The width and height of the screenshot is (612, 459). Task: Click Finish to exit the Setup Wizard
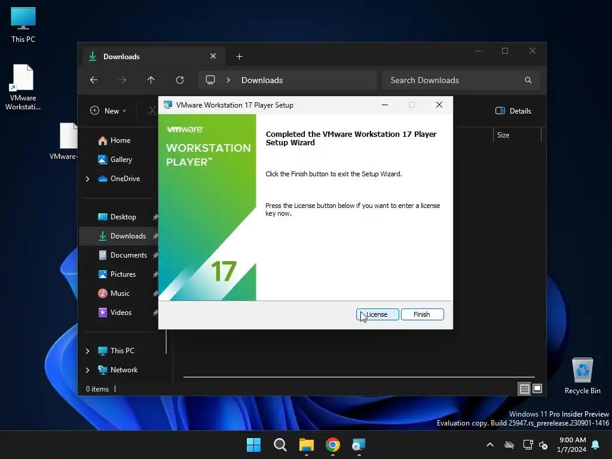(423, 314)
